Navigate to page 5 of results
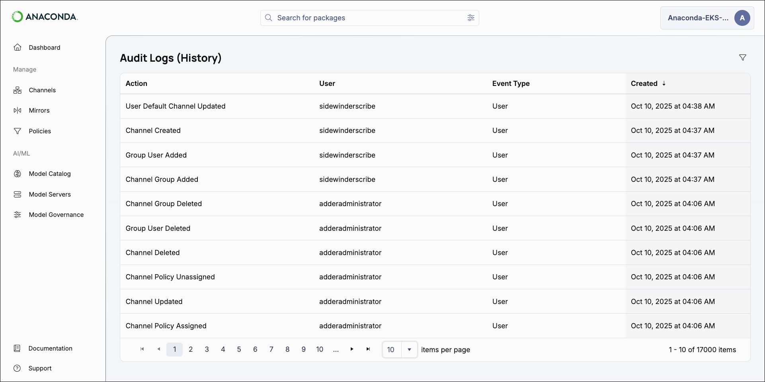This screenshot has width=765, height=382. click(239, 349)
